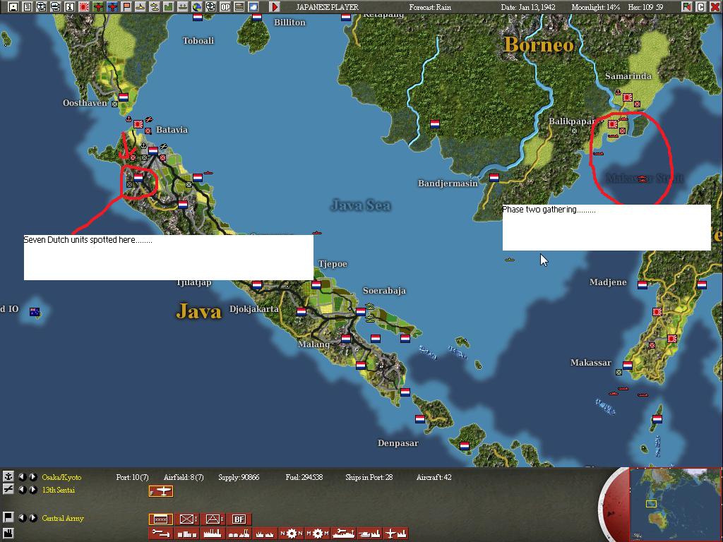Click the Balikpapan Japanese flag base marker
The height and width of the screenshot is (542, 723).
[613, 124]
